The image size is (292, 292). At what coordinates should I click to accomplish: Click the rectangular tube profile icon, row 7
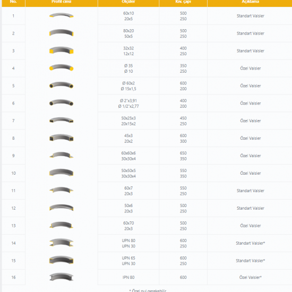pos(61,120)
